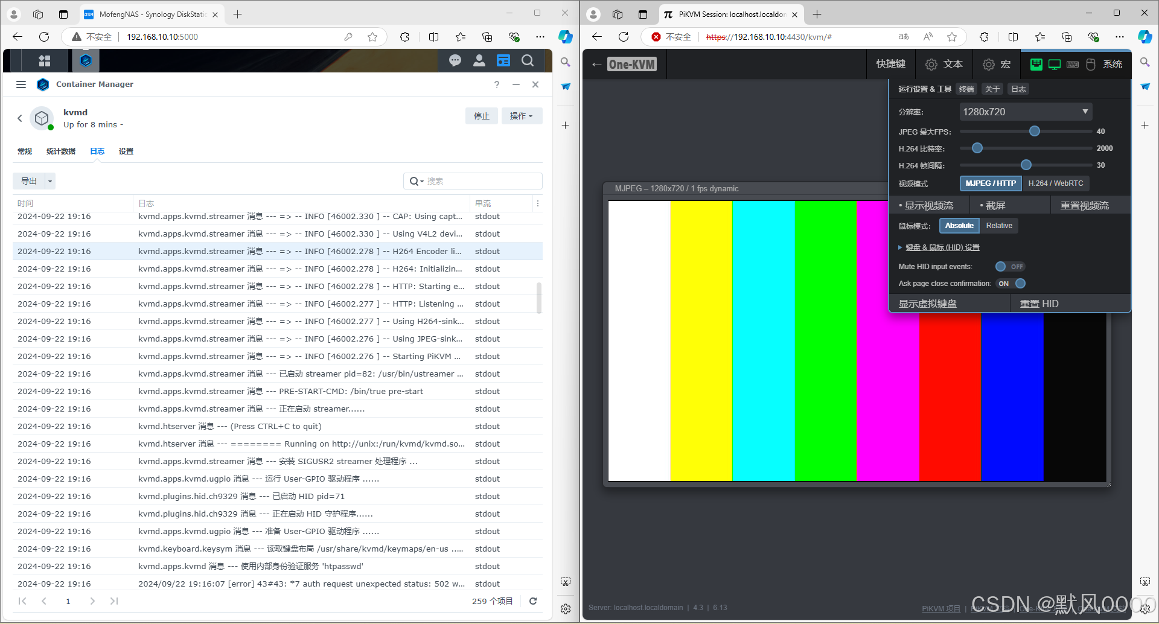1159x624 pixels.
Task: Switch to the 终端 tab in PiKVM settings
Action: [x=966, y=89]
